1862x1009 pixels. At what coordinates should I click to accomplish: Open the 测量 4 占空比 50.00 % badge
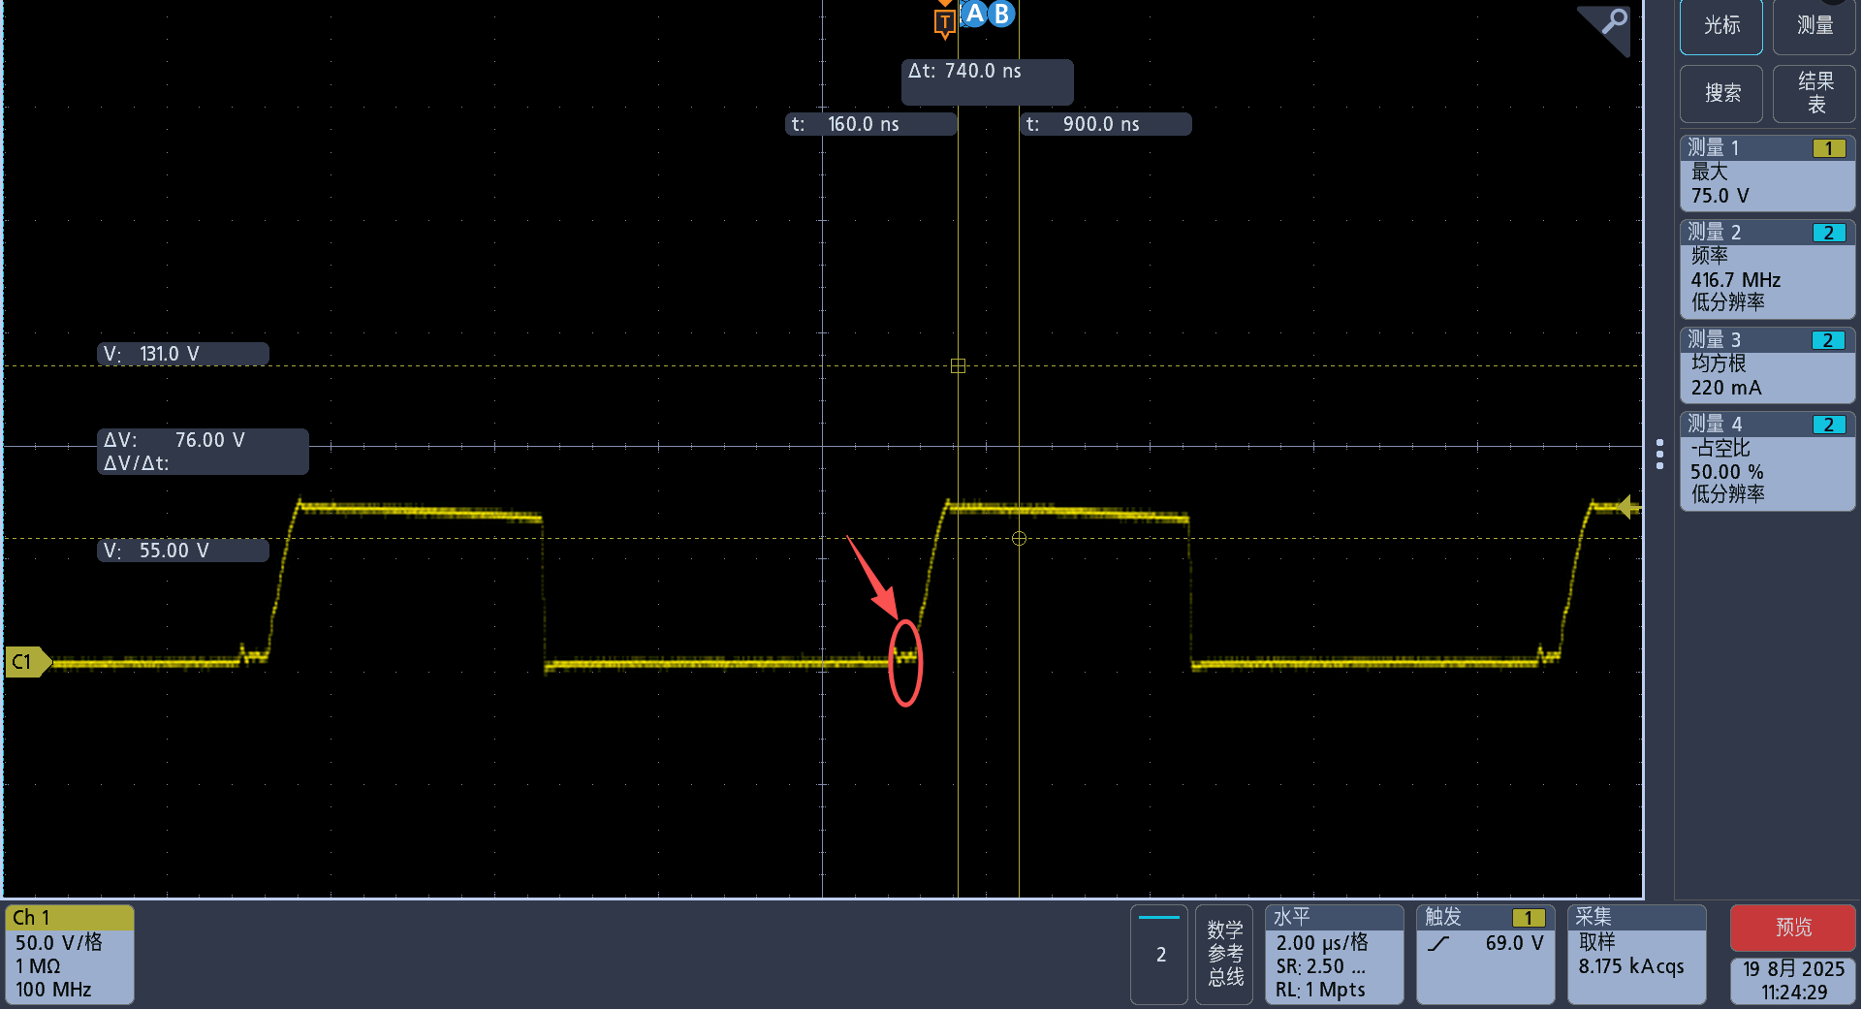coord(1767,460)
